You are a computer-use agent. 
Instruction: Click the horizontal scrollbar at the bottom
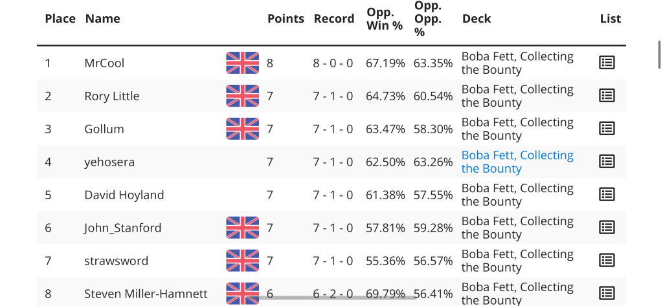tap(337, 298)
